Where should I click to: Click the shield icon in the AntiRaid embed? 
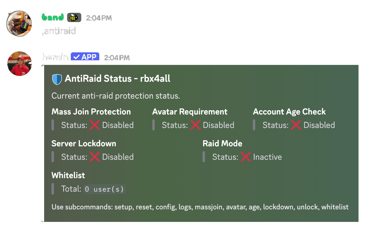coord(57,79)
